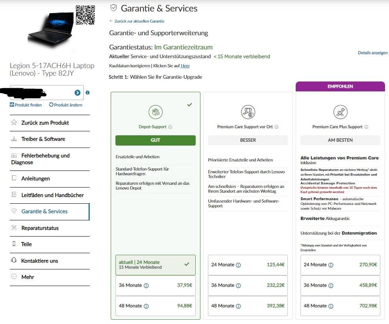Click the tools icon for Reparaturstatus

14,227
